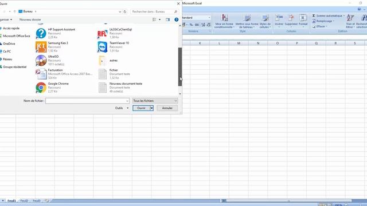The height and width of the screenshot is (206, 367).
Task: Expand the address bar history dropdown
Action: coord(120,11)
